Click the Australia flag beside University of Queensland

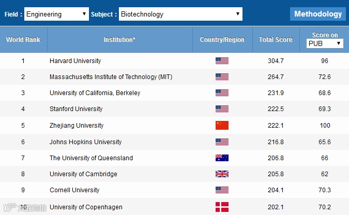pos(222,158)
